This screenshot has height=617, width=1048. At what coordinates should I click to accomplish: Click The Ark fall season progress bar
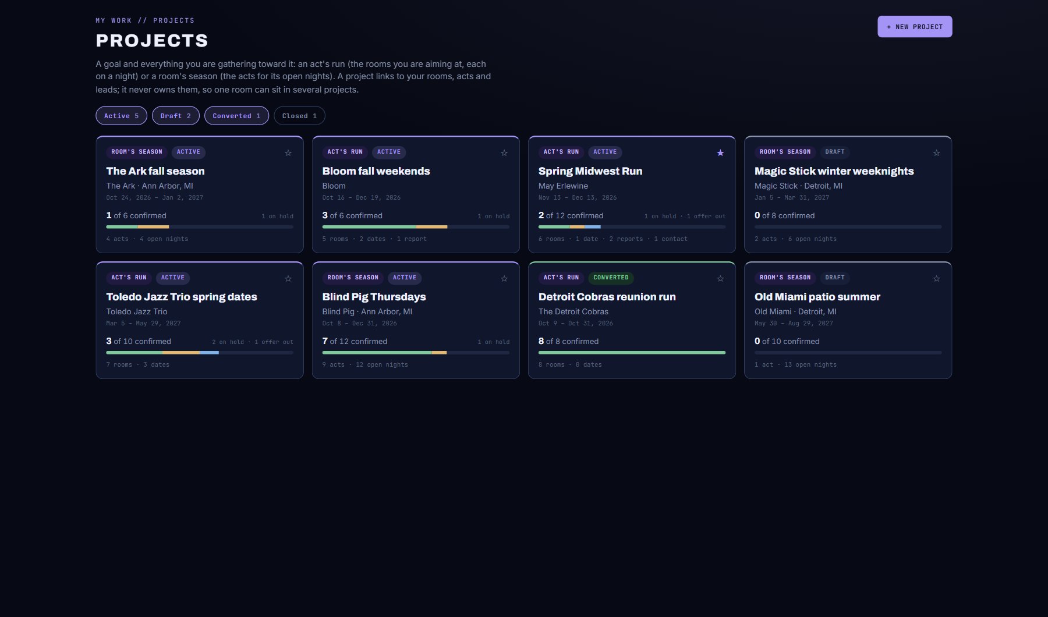200,227
